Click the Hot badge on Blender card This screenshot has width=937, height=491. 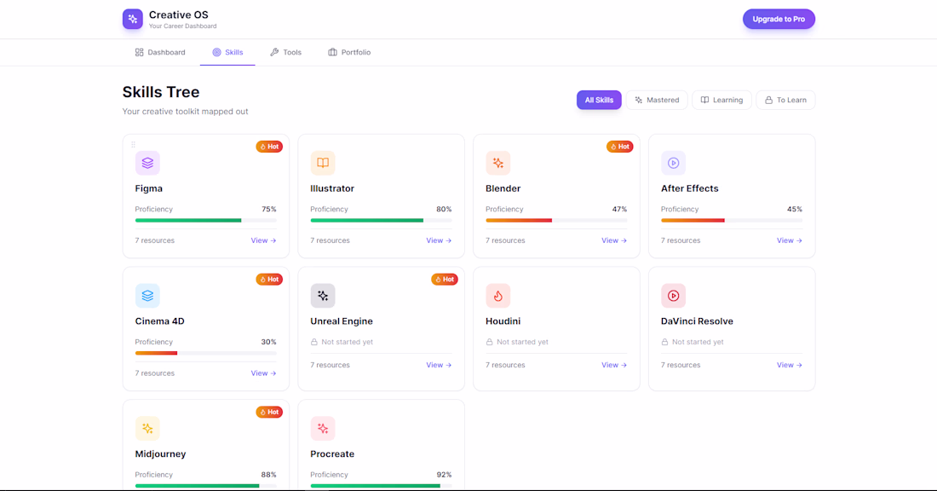click(619, 147)
